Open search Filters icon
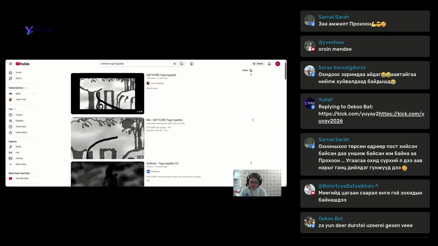The height and width of the screenshot is (246, 438). [251, 70]
